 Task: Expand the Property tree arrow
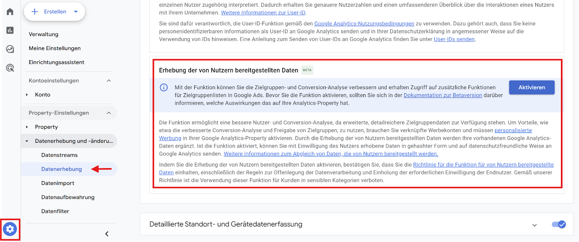[27, 127]
